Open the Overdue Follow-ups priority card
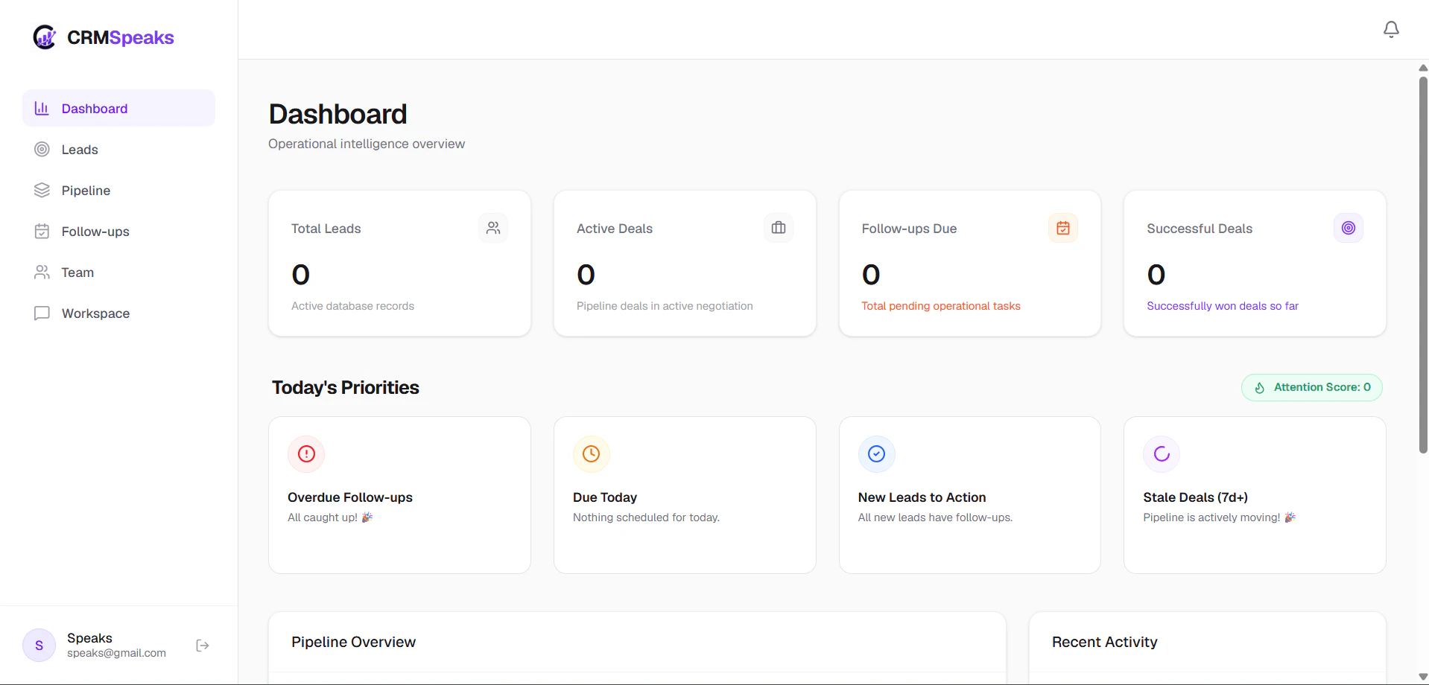 (x=399, y=495)
